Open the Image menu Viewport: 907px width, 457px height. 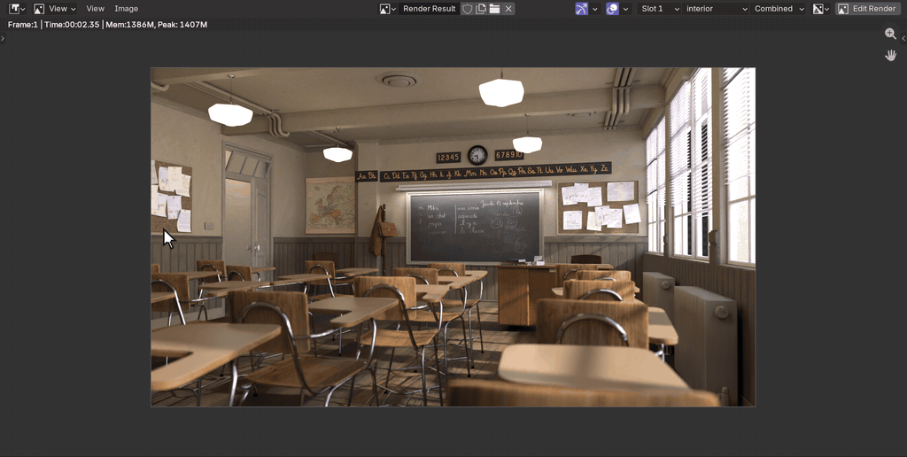tap(126, 9)
